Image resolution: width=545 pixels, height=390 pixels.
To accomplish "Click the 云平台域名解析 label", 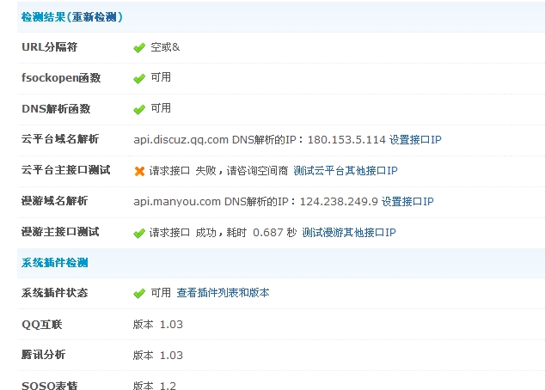I will 60,139.
